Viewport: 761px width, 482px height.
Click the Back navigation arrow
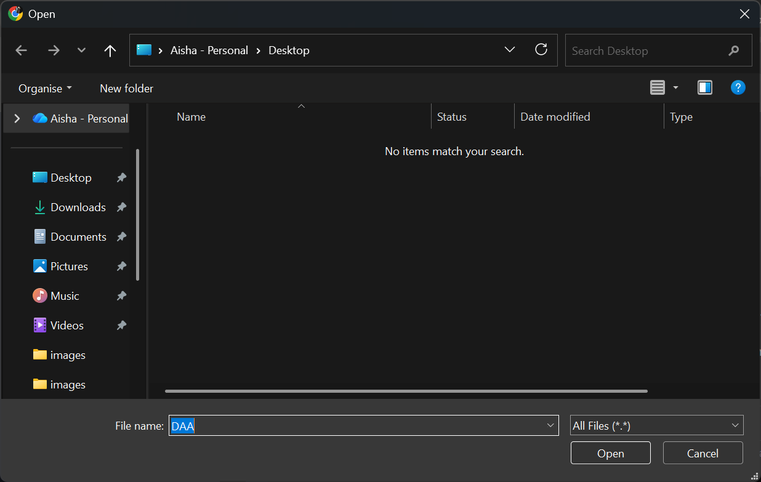pos(22,50)
